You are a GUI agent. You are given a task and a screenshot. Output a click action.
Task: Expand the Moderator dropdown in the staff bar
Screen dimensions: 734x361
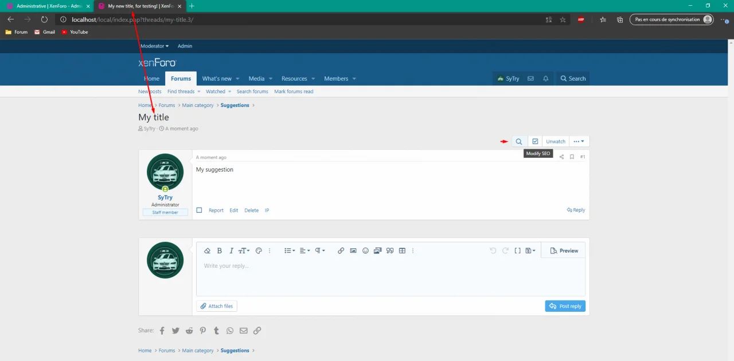(155, 46)
